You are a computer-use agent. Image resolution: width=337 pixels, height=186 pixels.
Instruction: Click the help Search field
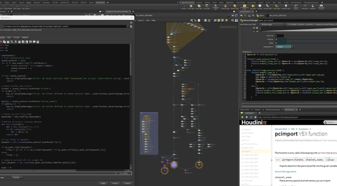pyautogui.click(x=331, y=122)
